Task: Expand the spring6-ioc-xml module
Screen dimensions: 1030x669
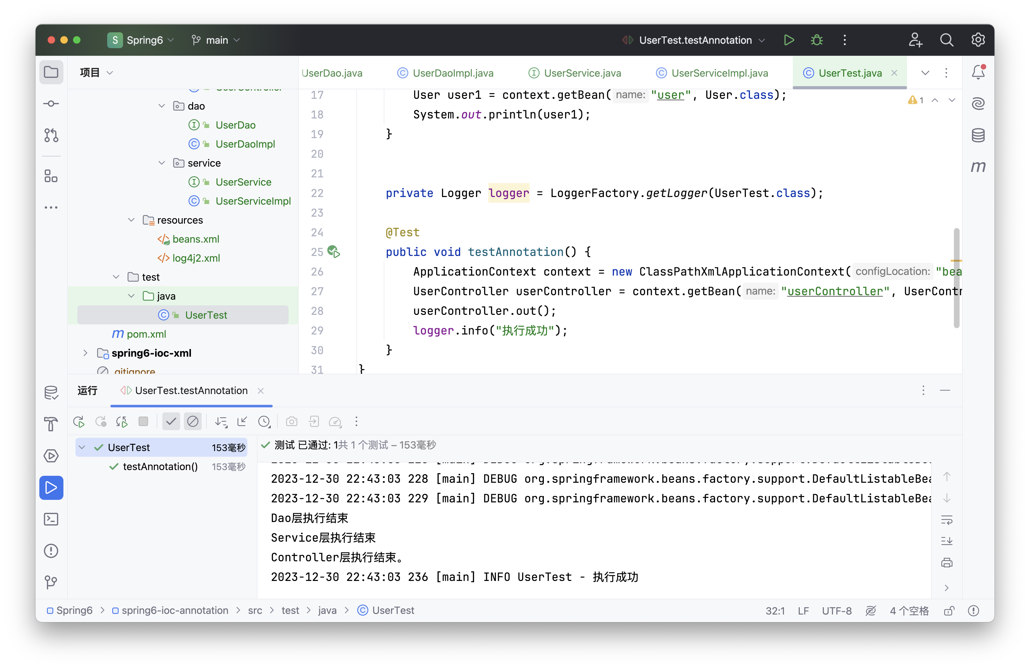Action: pyautogui.click(x=85, y=353)
